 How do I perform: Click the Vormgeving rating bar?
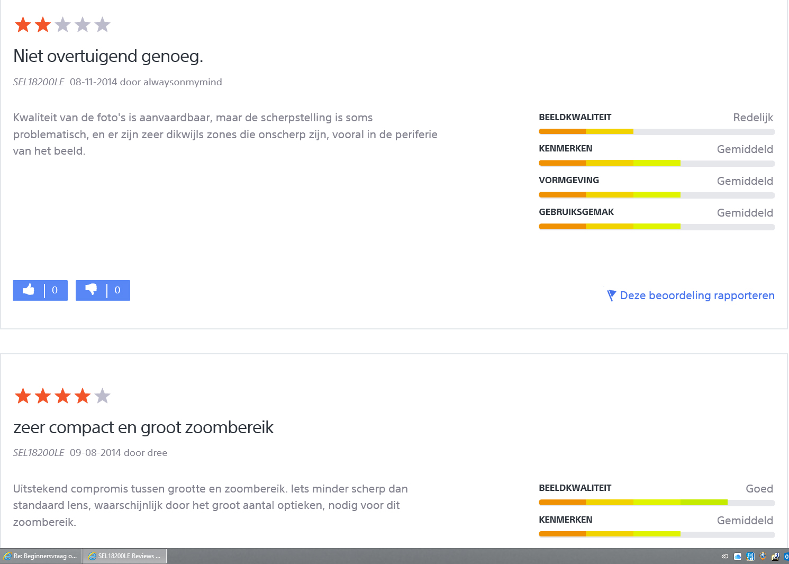pyautogui.click(x=657, y=195)
